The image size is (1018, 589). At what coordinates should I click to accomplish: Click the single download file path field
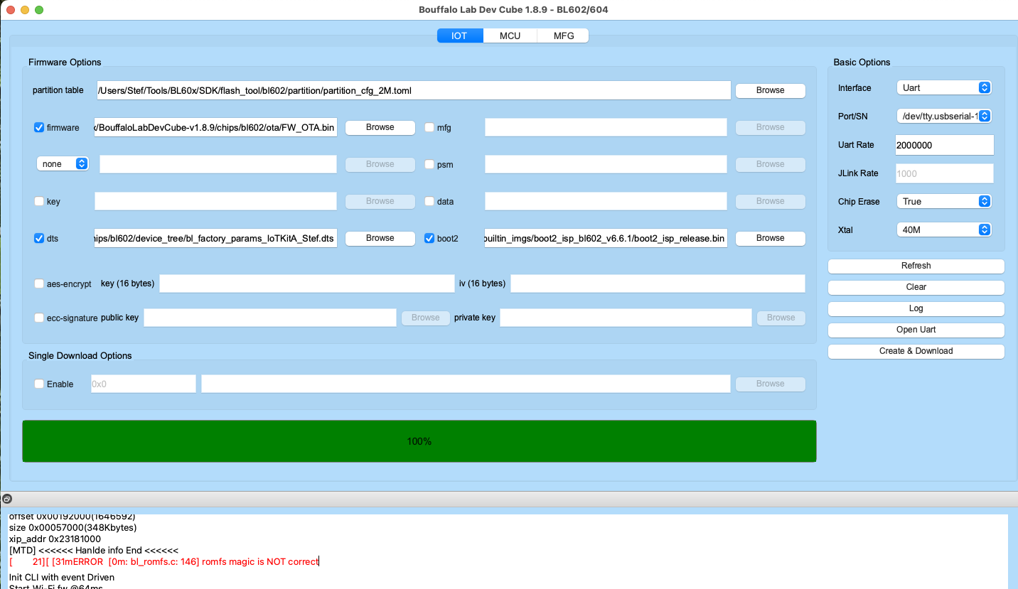[466, 384]
